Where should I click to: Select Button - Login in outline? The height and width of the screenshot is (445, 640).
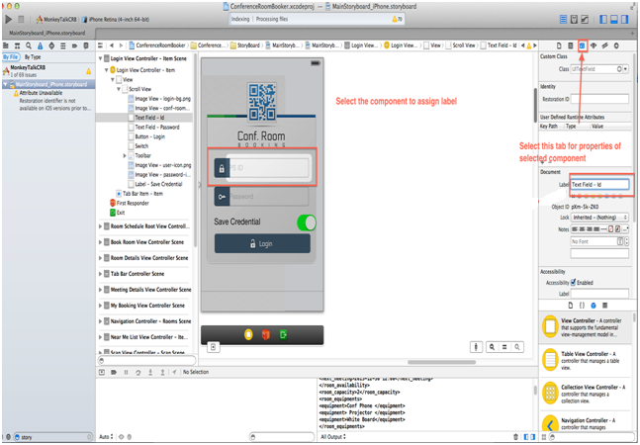coord(146,136)
